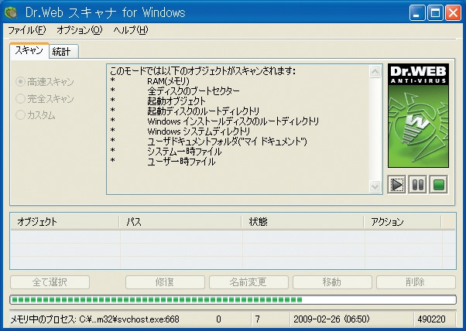Image resolution: width=466 pixels, height=331 pixels.
Task: Click the Dr.WEB Anti-Virus logo image
Action: [x=418, y=116]
